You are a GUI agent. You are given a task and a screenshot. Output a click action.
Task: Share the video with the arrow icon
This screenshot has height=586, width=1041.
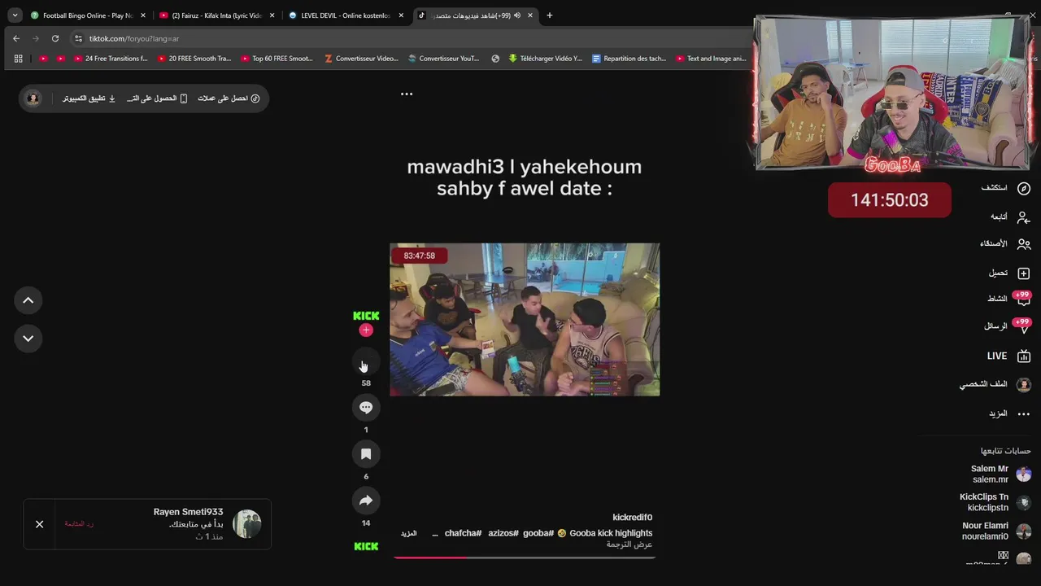pos(365,501)
